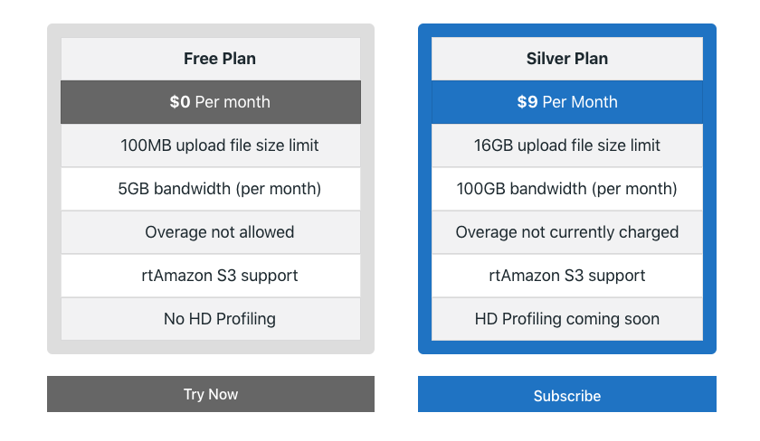The image size is (760, 441).
Task: Select the 100GB bandwidth (per month) row
Action: point(566,189)
